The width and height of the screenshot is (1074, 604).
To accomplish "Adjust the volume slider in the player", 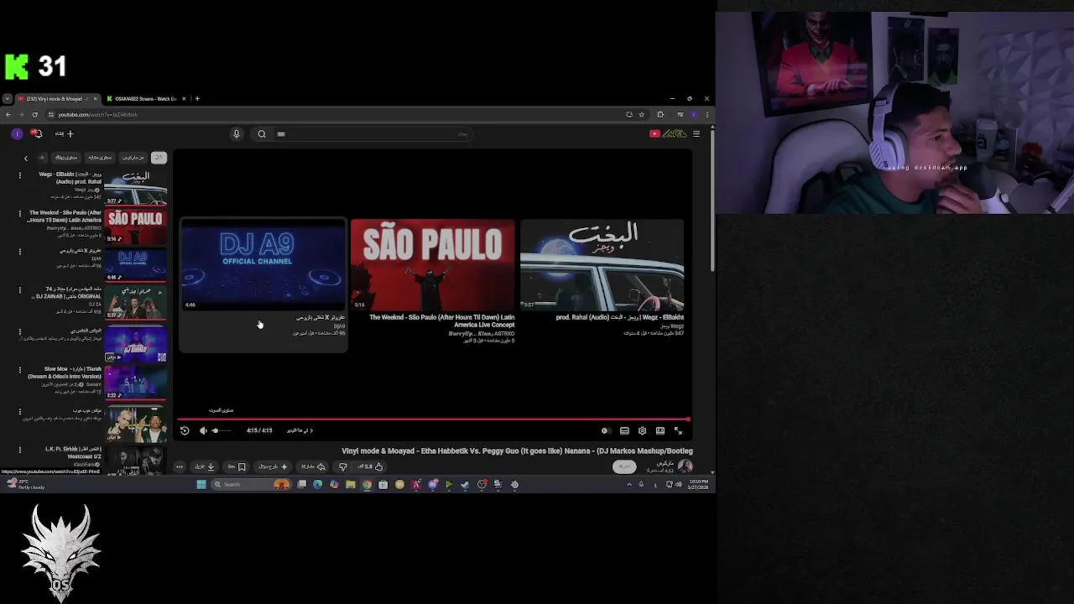I will [221, 430].
